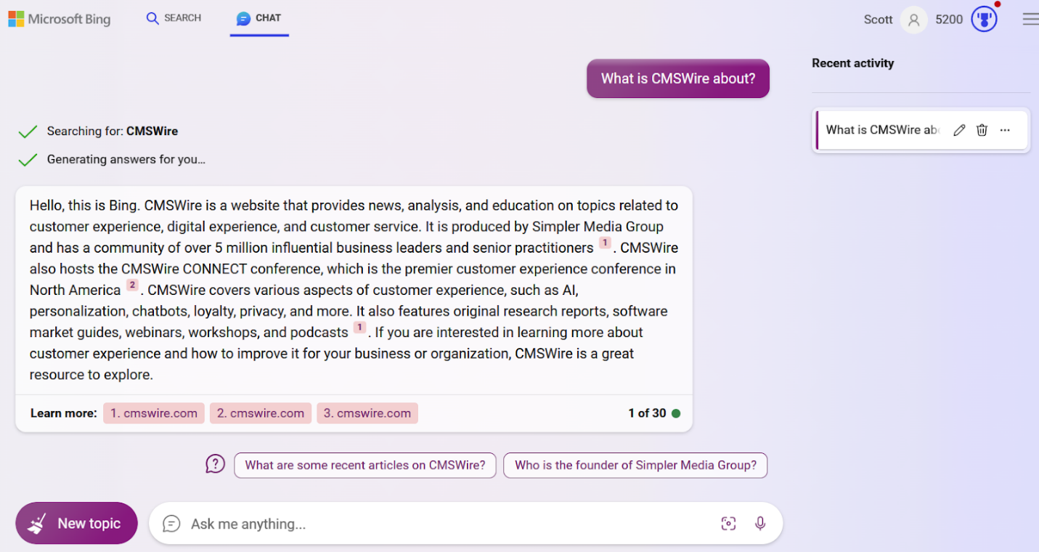1039x552 pixels.
Task: Open 'What is CMSWire' recent activity item
Action: (x=882, y=130)
